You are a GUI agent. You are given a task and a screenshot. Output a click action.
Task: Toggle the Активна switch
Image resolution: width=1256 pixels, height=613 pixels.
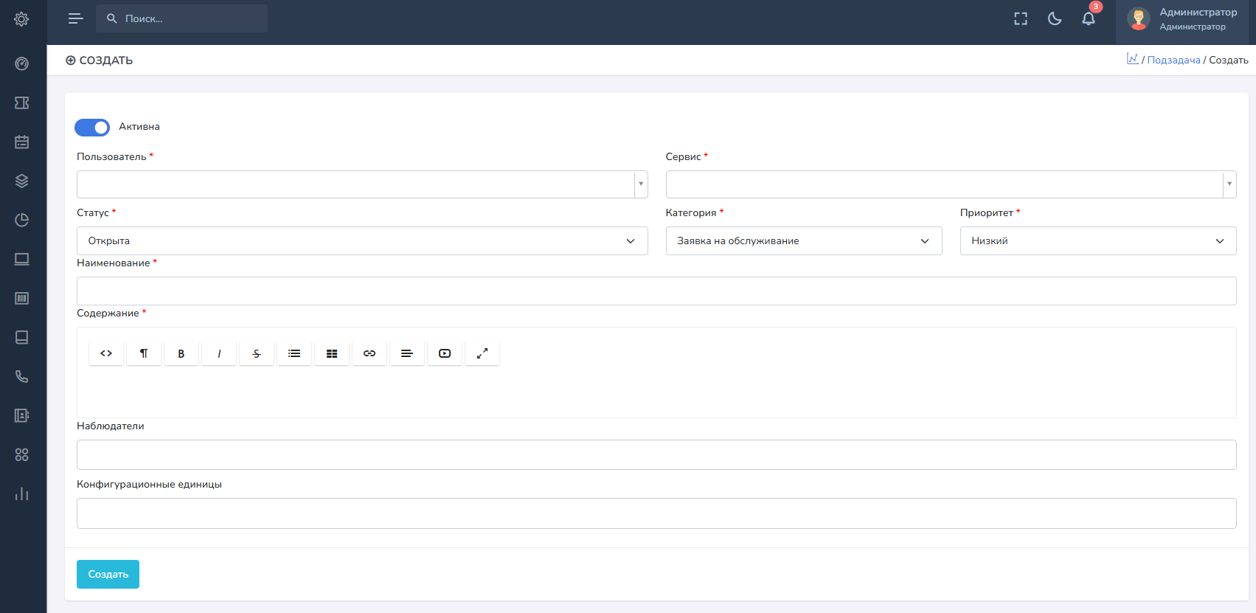pyautogui.click(x=92, y=128)
